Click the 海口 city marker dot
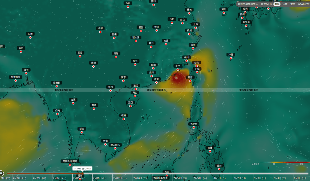The image size is (310, 181). coord(135,96)
